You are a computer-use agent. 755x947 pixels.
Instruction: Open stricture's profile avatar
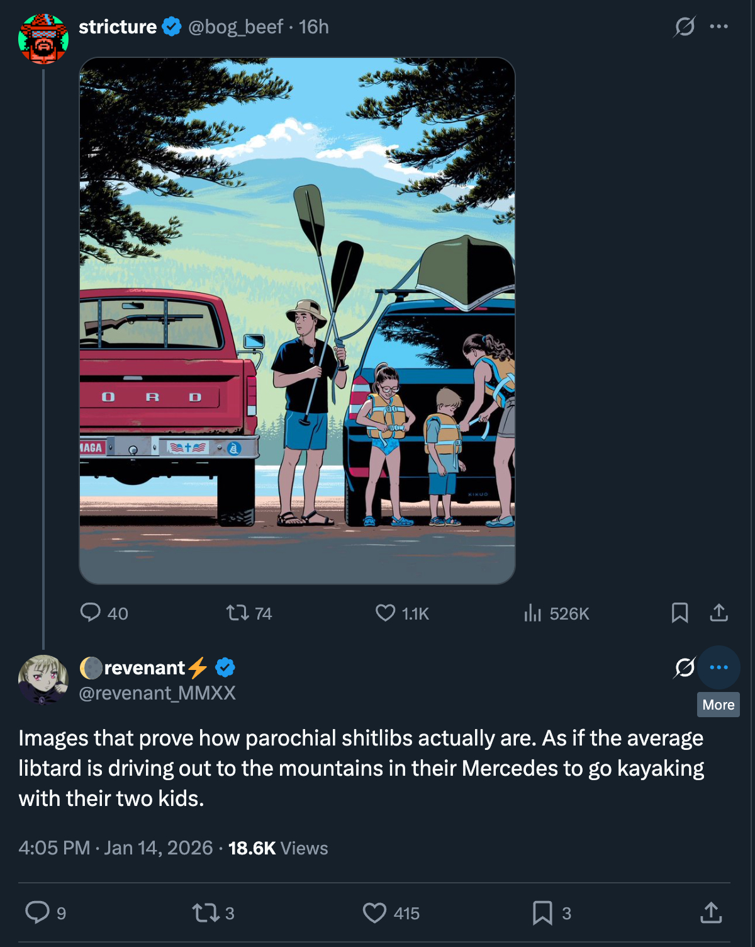[43, 39]
